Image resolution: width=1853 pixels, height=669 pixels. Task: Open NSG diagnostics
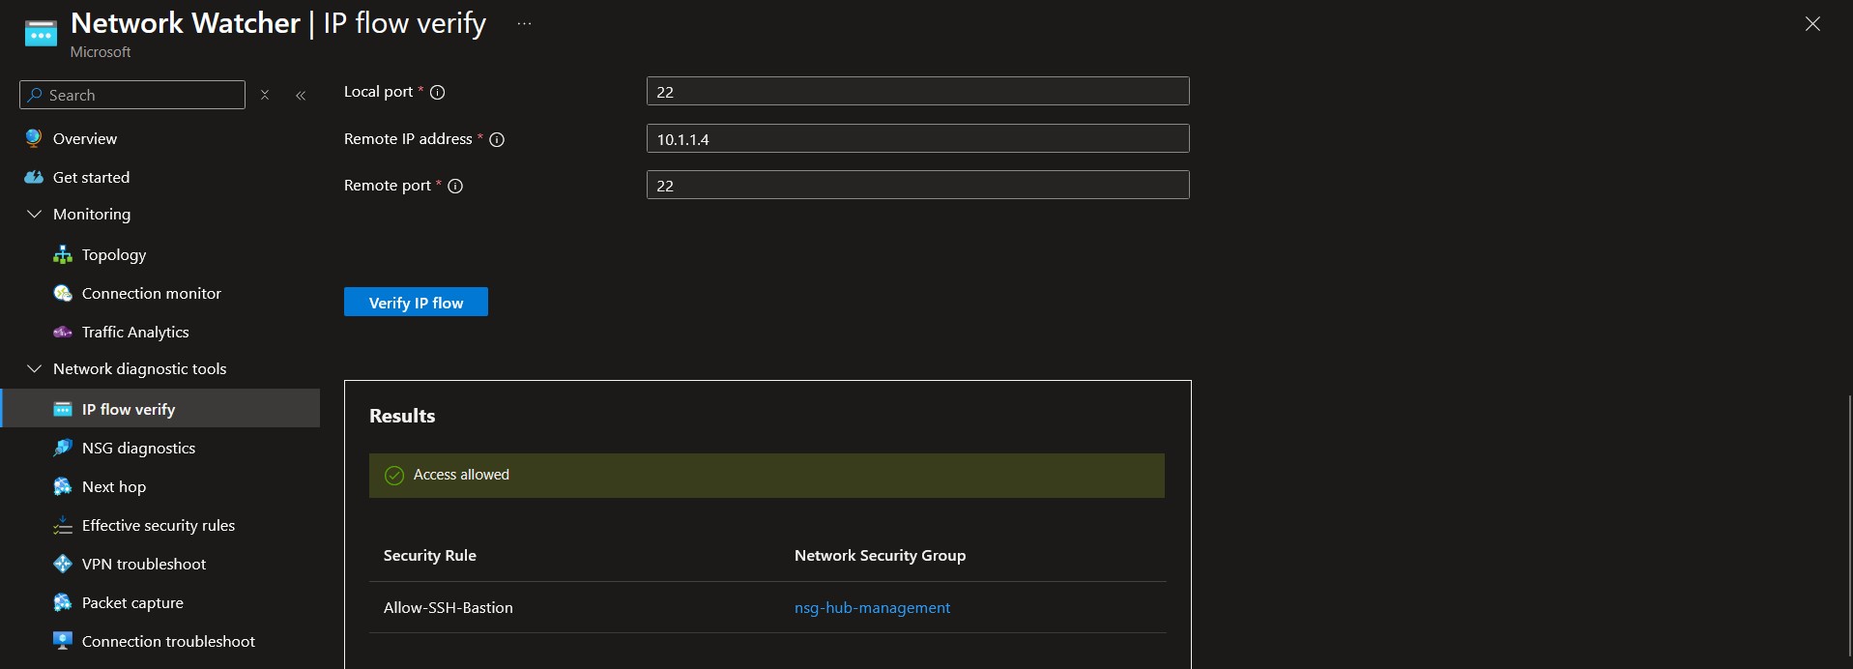(x=138, y=448)
